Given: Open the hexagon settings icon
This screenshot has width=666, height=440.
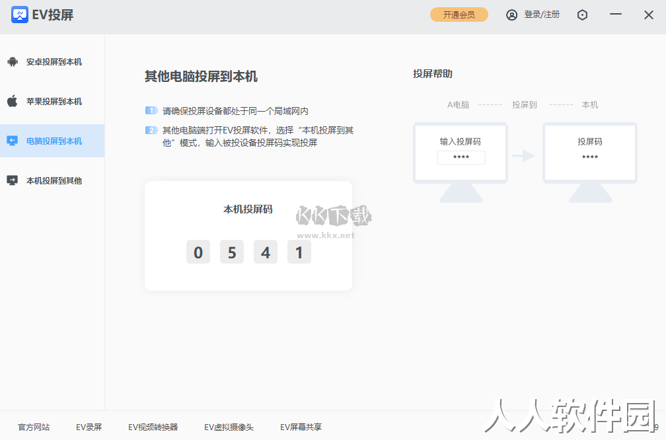Looking at the screenshot, I should [582, 15].
